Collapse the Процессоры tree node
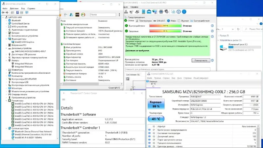The image size is (263, 148). [x=6, y=101]
